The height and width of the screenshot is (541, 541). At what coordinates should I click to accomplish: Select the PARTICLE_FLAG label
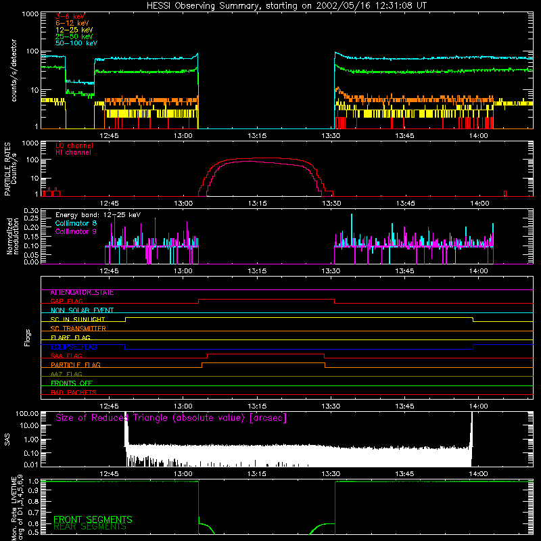click(76, 365)
